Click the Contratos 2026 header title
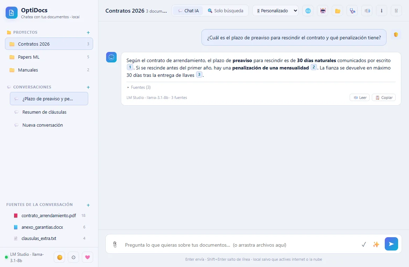Screen dimensions: 409x267 125,11
